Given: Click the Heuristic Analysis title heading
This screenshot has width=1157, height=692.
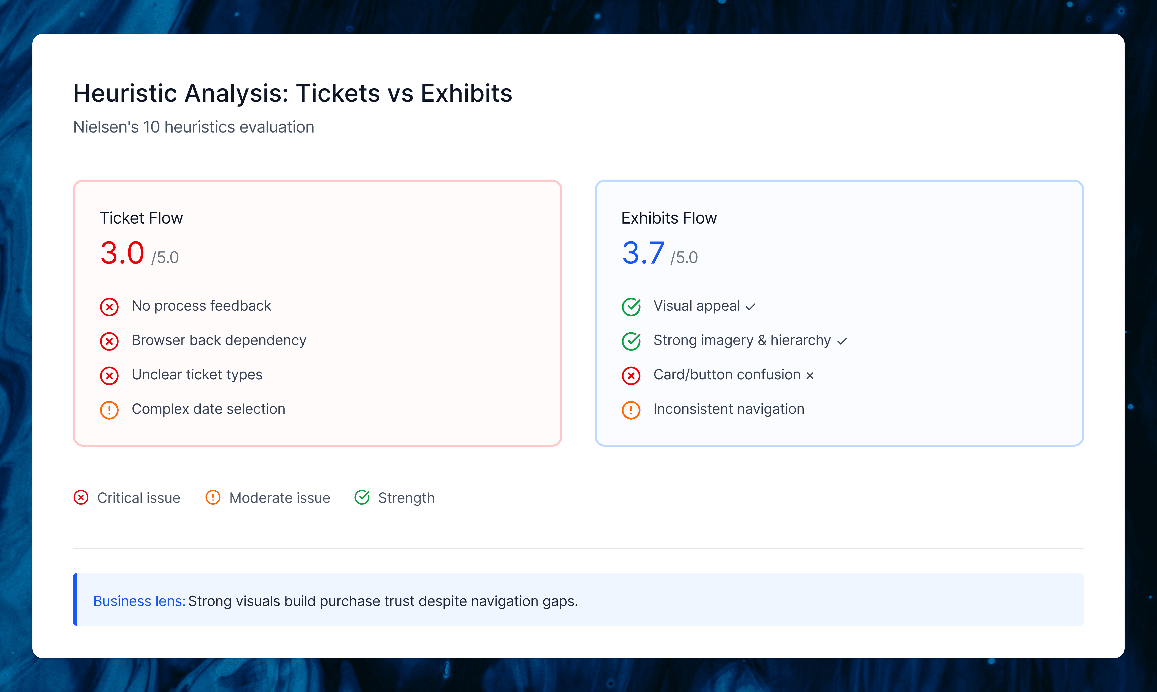Looking at the screenshot, I should coord(293,93).
